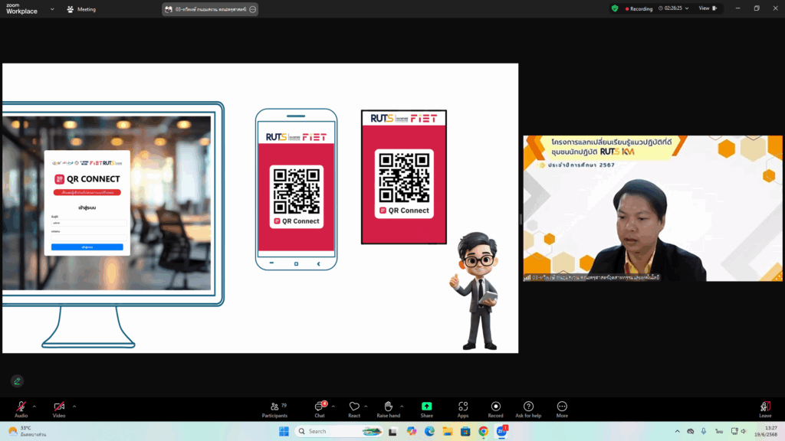The image size is (785, 441).
Task: Open Task View on the taskbar
Action: (392, 432)
